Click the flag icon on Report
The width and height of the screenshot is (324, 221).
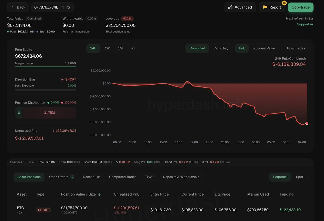click(265, 7)
